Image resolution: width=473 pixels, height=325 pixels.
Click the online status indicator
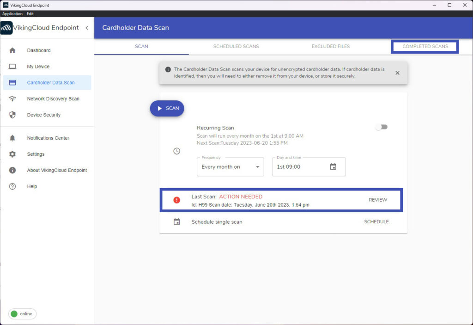(22, 314)
